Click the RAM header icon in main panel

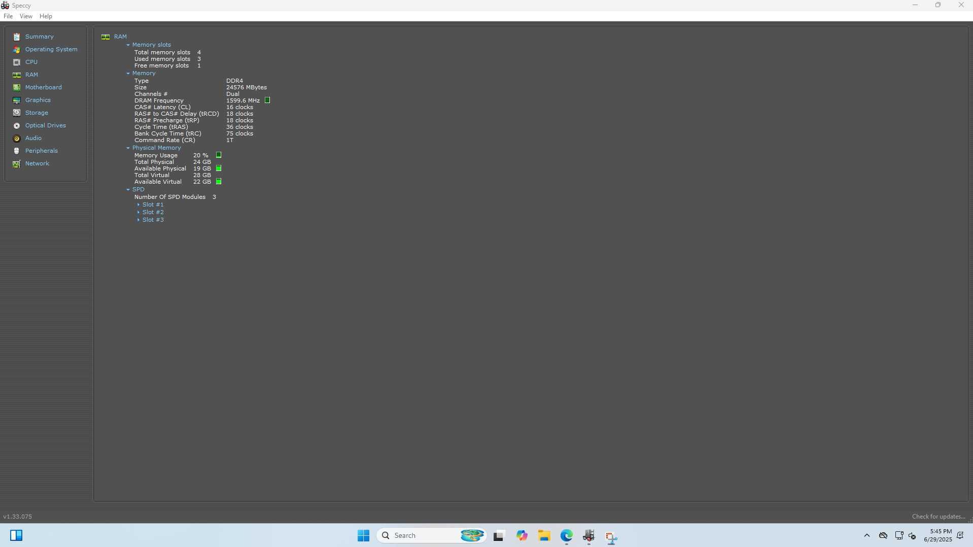106,37
